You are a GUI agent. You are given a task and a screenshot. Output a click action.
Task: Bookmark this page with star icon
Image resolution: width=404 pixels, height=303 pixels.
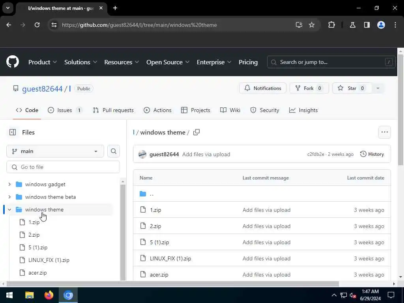click(312, 25)
